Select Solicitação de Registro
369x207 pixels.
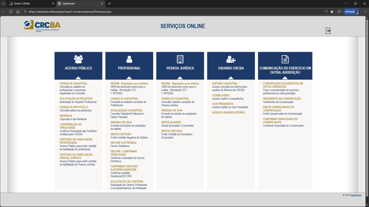pos(76,99)
